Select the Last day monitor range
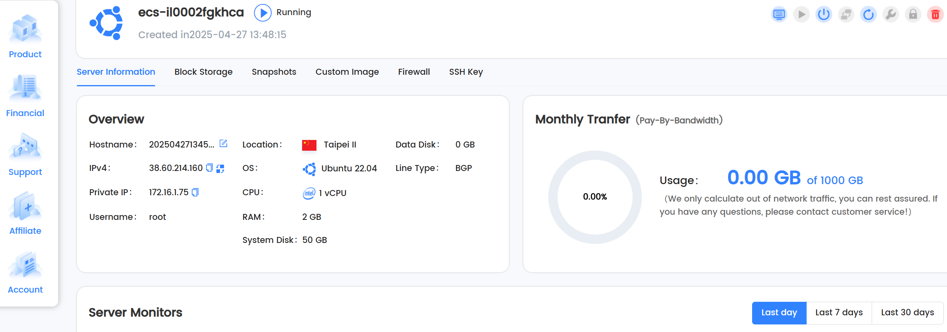 pos(779,313)
